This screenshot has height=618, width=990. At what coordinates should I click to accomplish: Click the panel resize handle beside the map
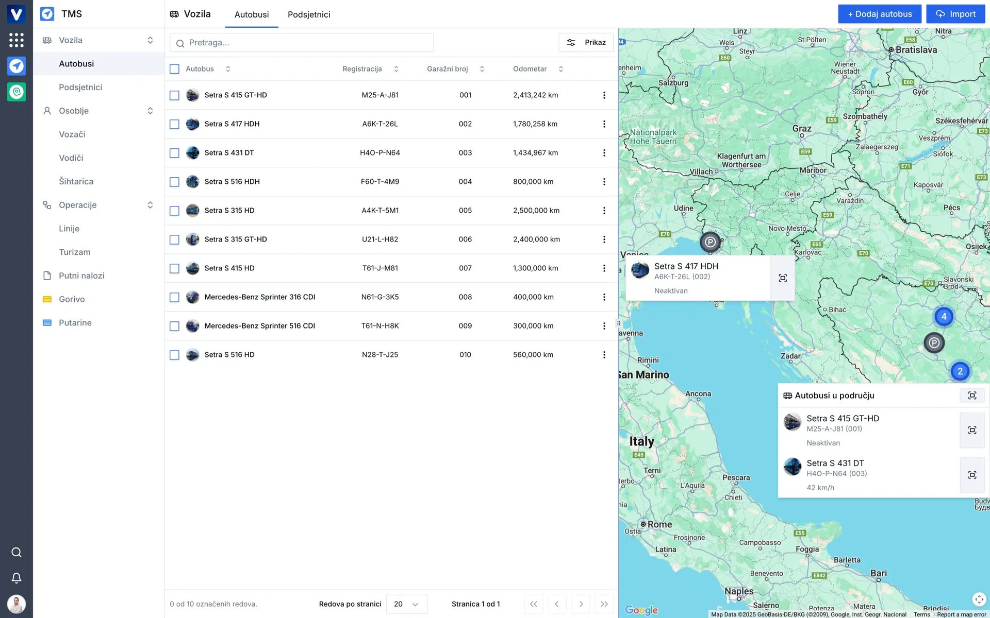pos(618,323)
